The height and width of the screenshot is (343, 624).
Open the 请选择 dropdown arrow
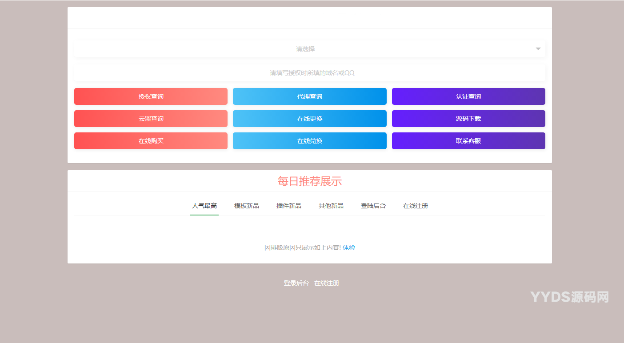(538, 49)
